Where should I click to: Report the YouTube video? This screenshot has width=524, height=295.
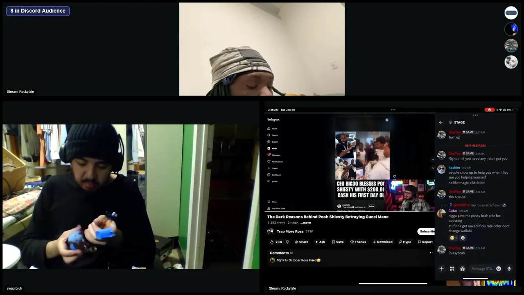click(x=425, y=242)
